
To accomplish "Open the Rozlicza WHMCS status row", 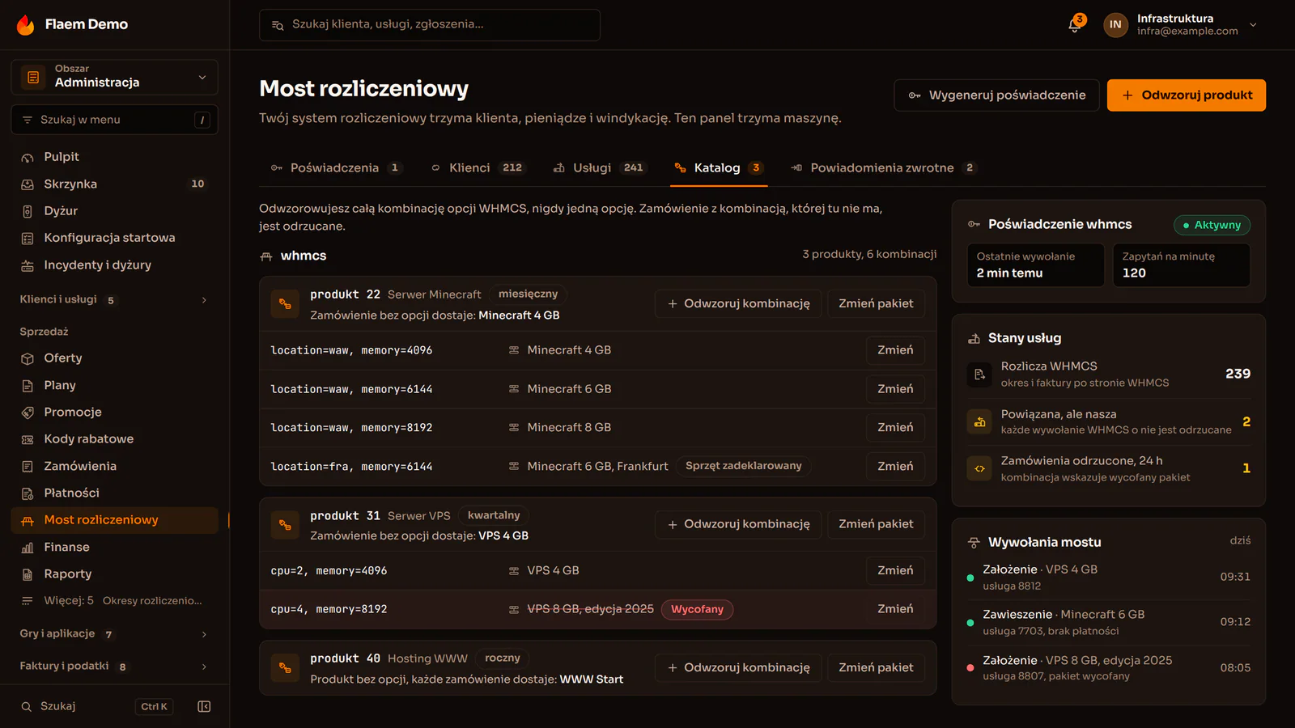I will click(1109, 374).
